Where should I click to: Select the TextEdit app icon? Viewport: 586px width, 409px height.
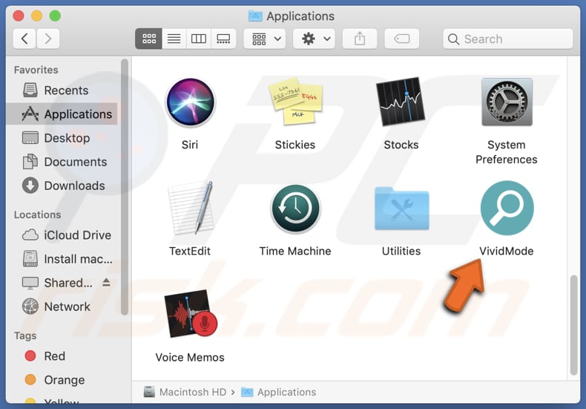[191, 208]
